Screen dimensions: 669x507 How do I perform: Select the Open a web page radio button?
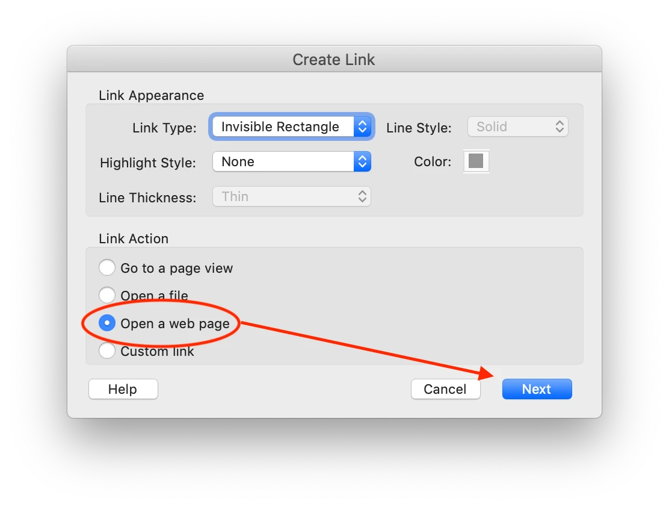(106, 323)
